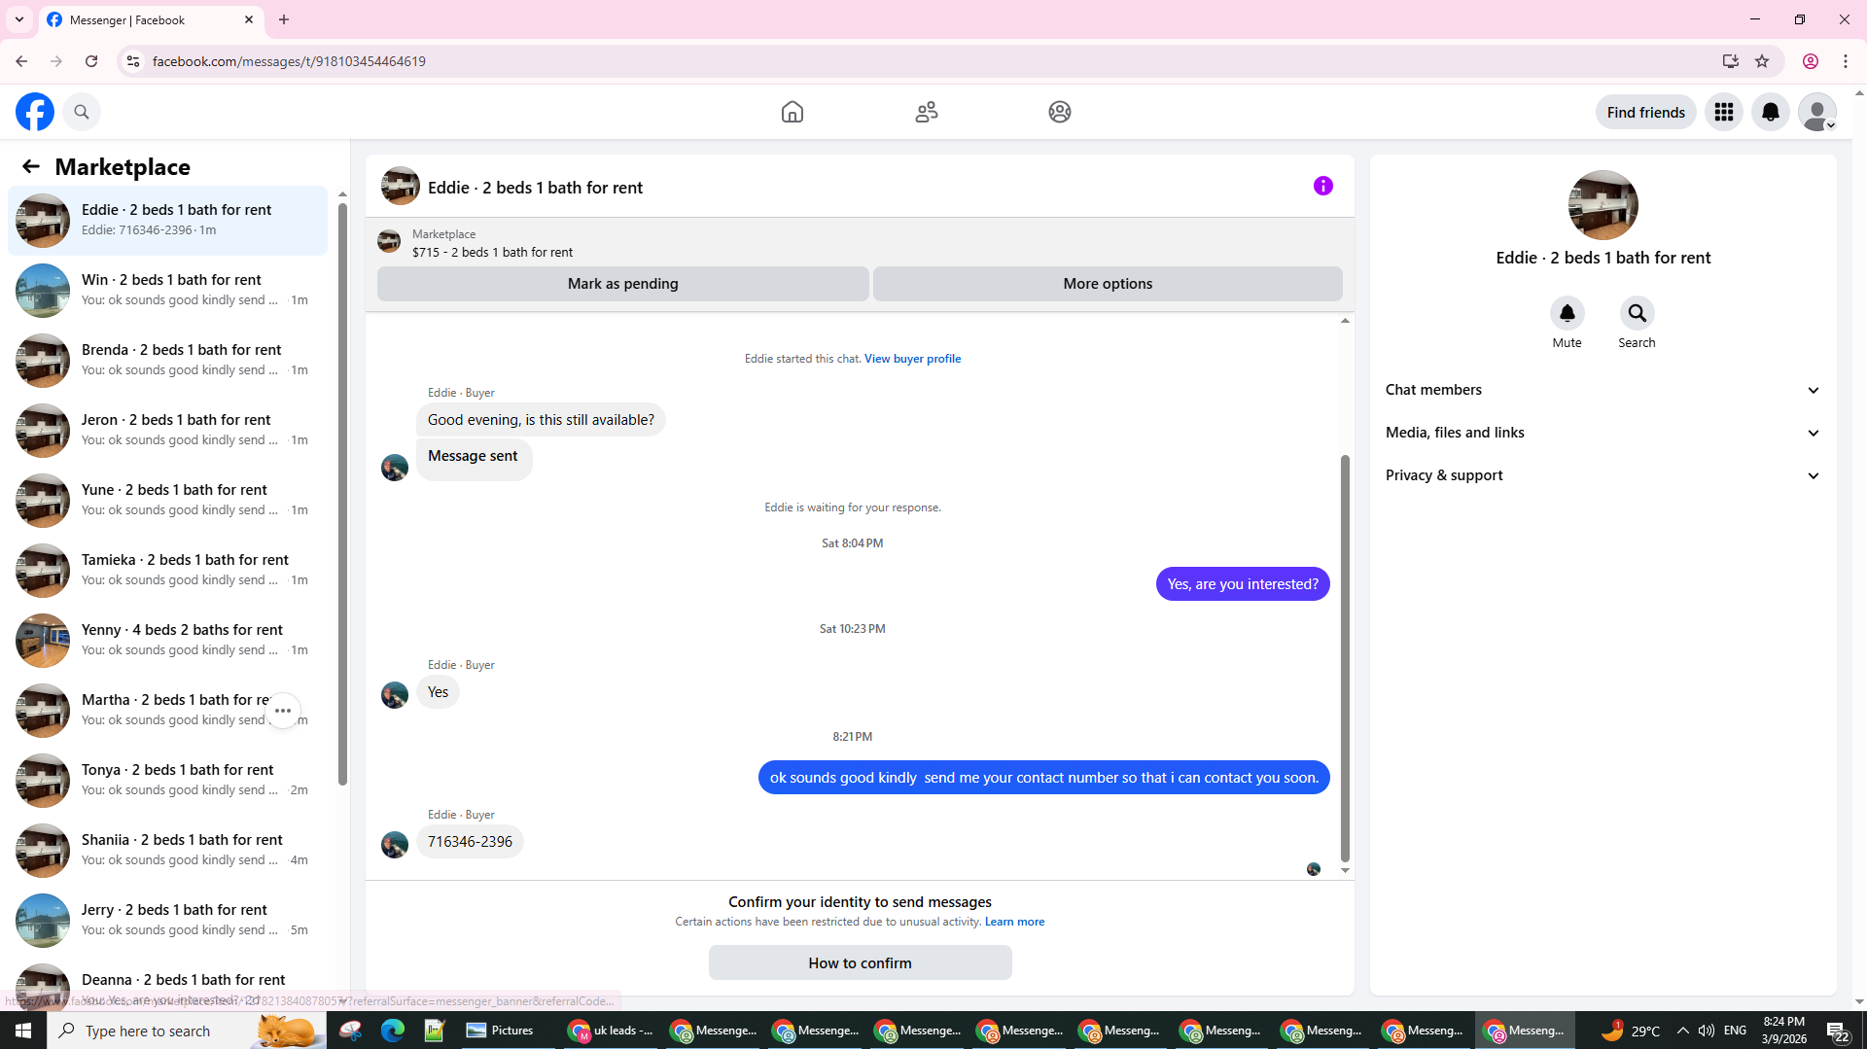Open Eddie 2 beds conversation in list
This screenshot has width=1867, height=1049.
click(x=167, y=220)
